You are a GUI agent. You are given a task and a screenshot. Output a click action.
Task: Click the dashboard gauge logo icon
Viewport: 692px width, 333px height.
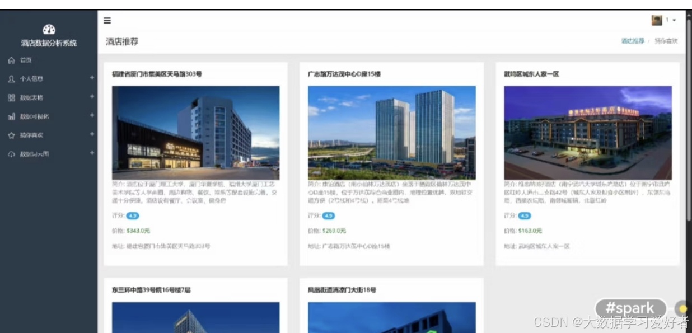[x=49, y=30]
